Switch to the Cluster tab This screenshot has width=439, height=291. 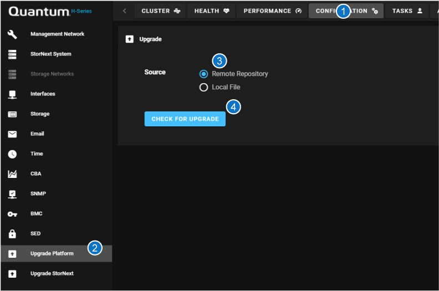tap(160, 11)
